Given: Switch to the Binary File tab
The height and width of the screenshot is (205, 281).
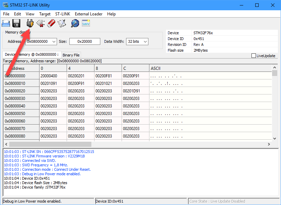Looking at the screenshot, I should tap(71, 55).
